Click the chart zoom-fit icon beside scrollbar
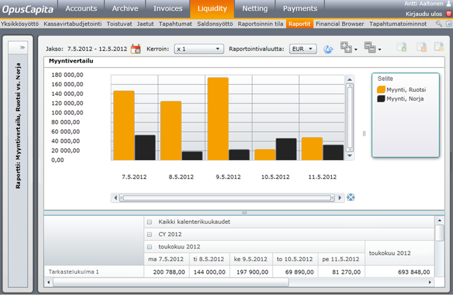This screenshot has height=295, width=453. click(x=351, y=198)
